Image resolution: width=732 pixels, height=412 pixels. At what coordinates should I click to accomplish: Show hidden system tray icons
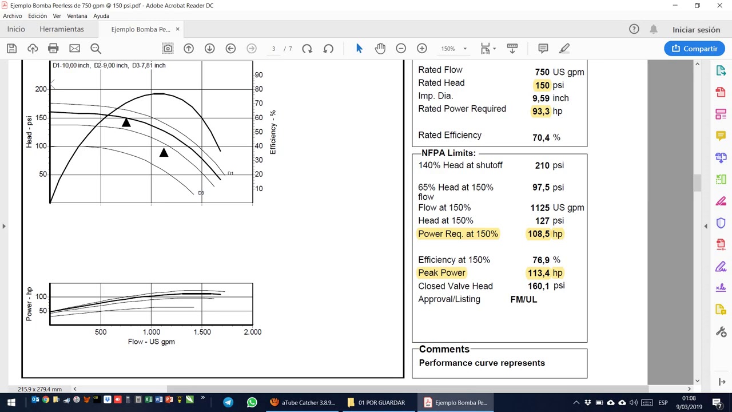[576, 402]
